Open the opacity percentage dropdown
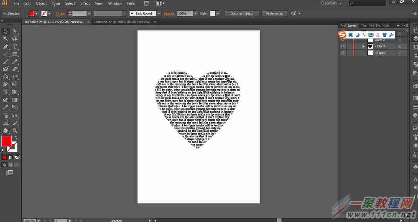418x222 pixels. (196, 13)
